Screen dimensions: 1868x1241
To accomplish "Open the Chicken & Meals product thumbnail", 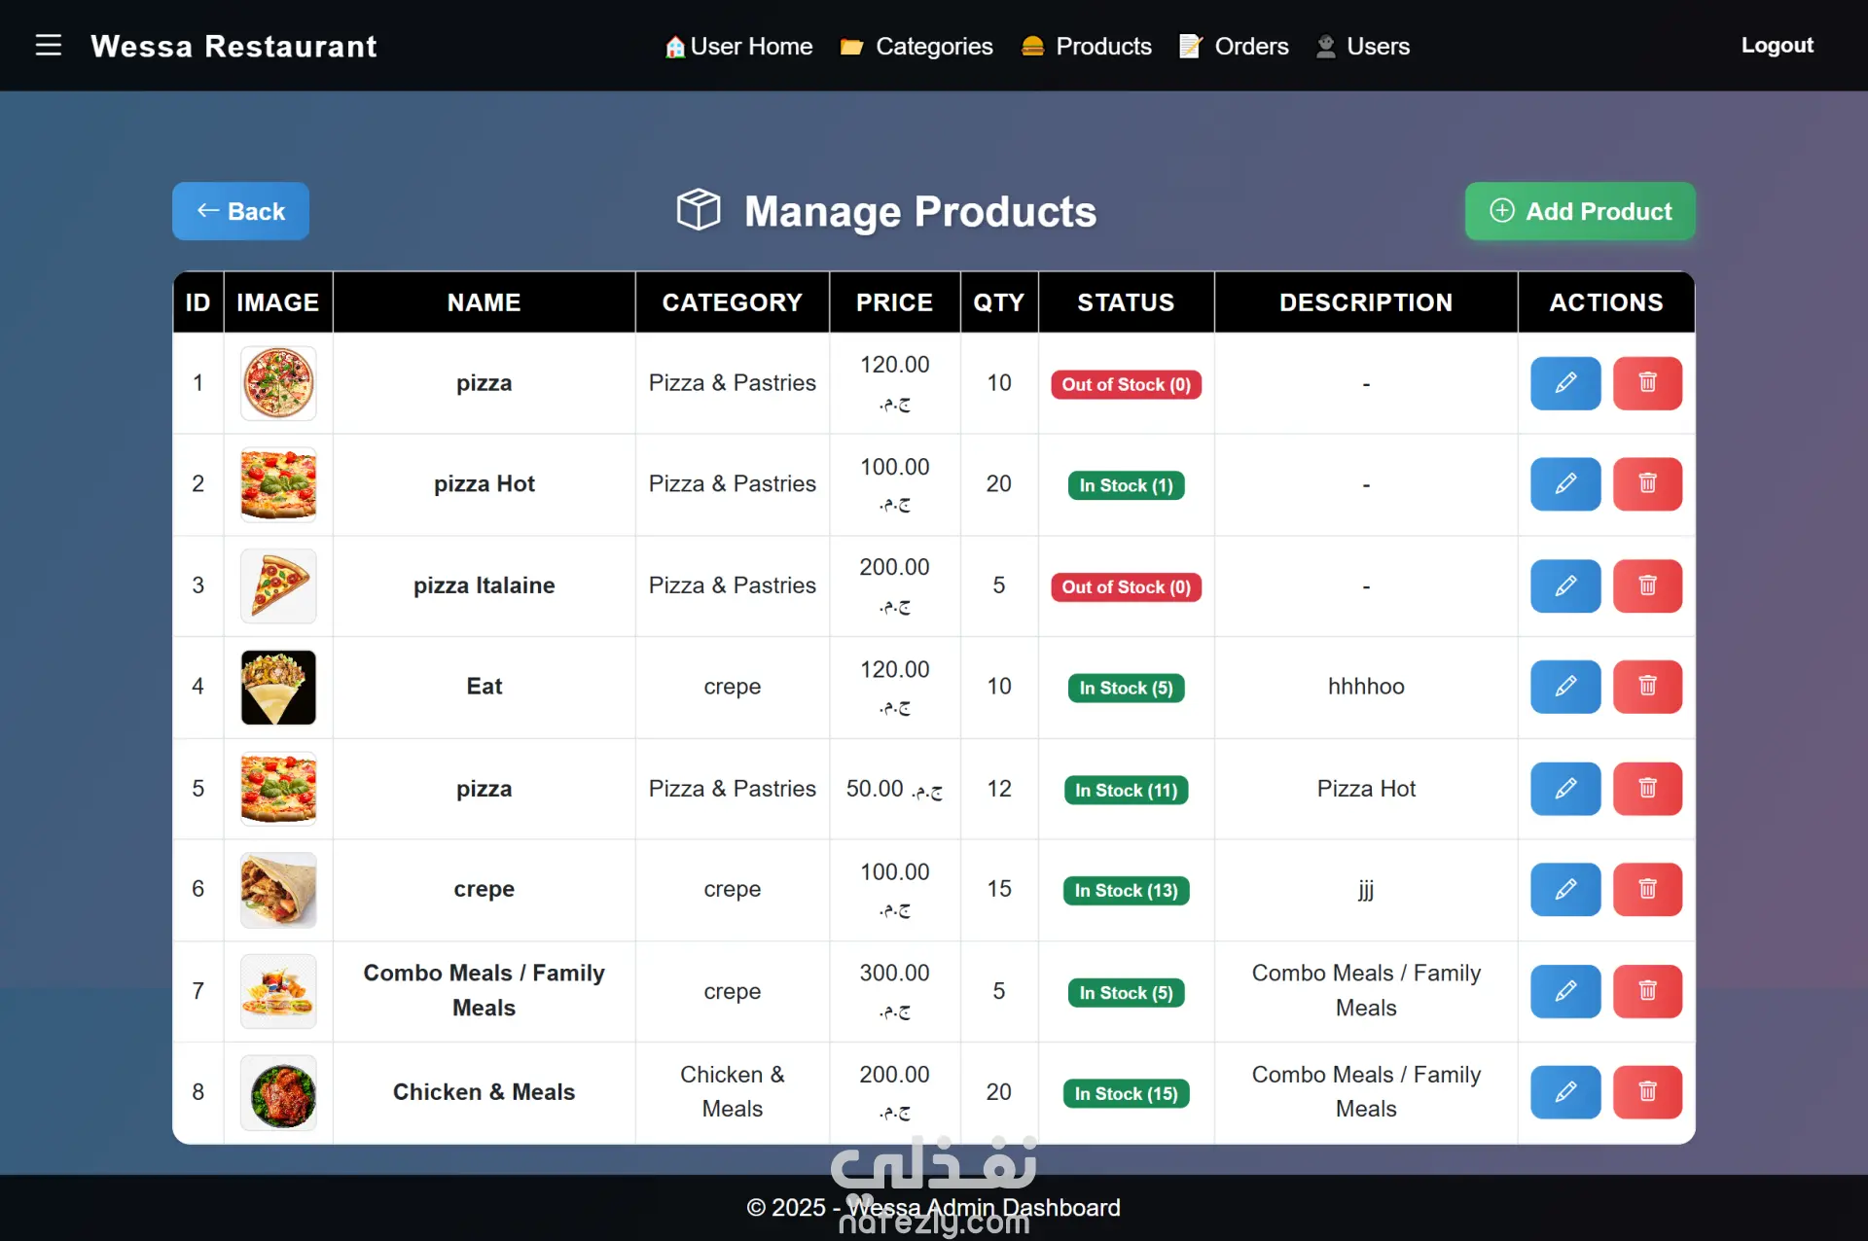I will point(278,1092).
